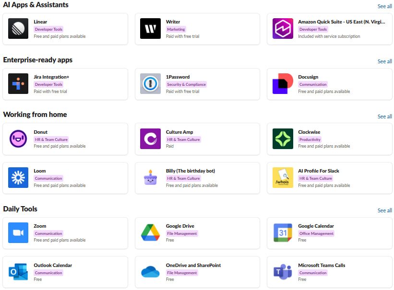Select the Loom app icon

(18, 178)
